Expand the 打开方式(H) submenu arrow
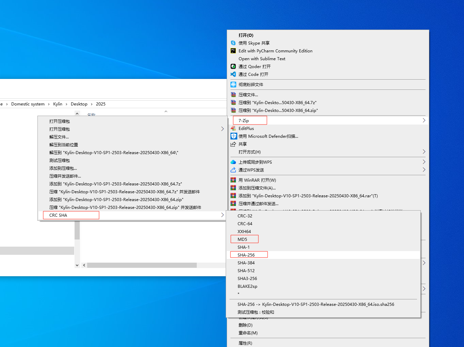Viewport: 464px width, 347px height. (x=423, y=152)
